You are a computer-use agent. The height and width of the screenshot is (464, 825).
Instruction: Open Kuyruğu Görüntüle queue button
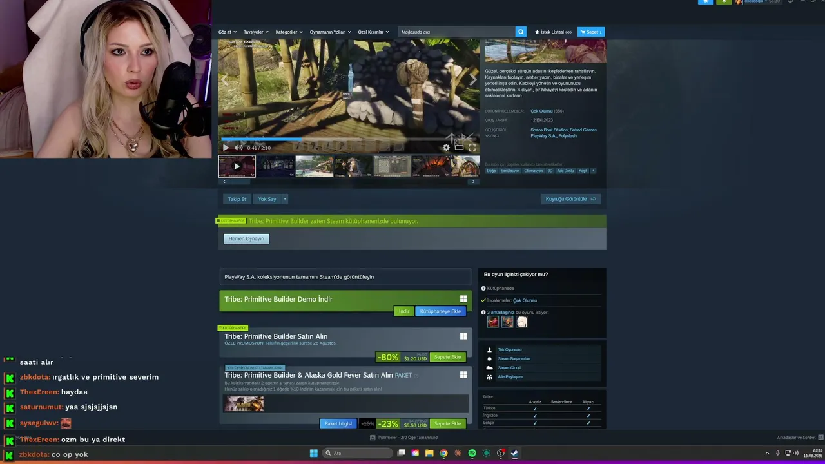[571, 199]
